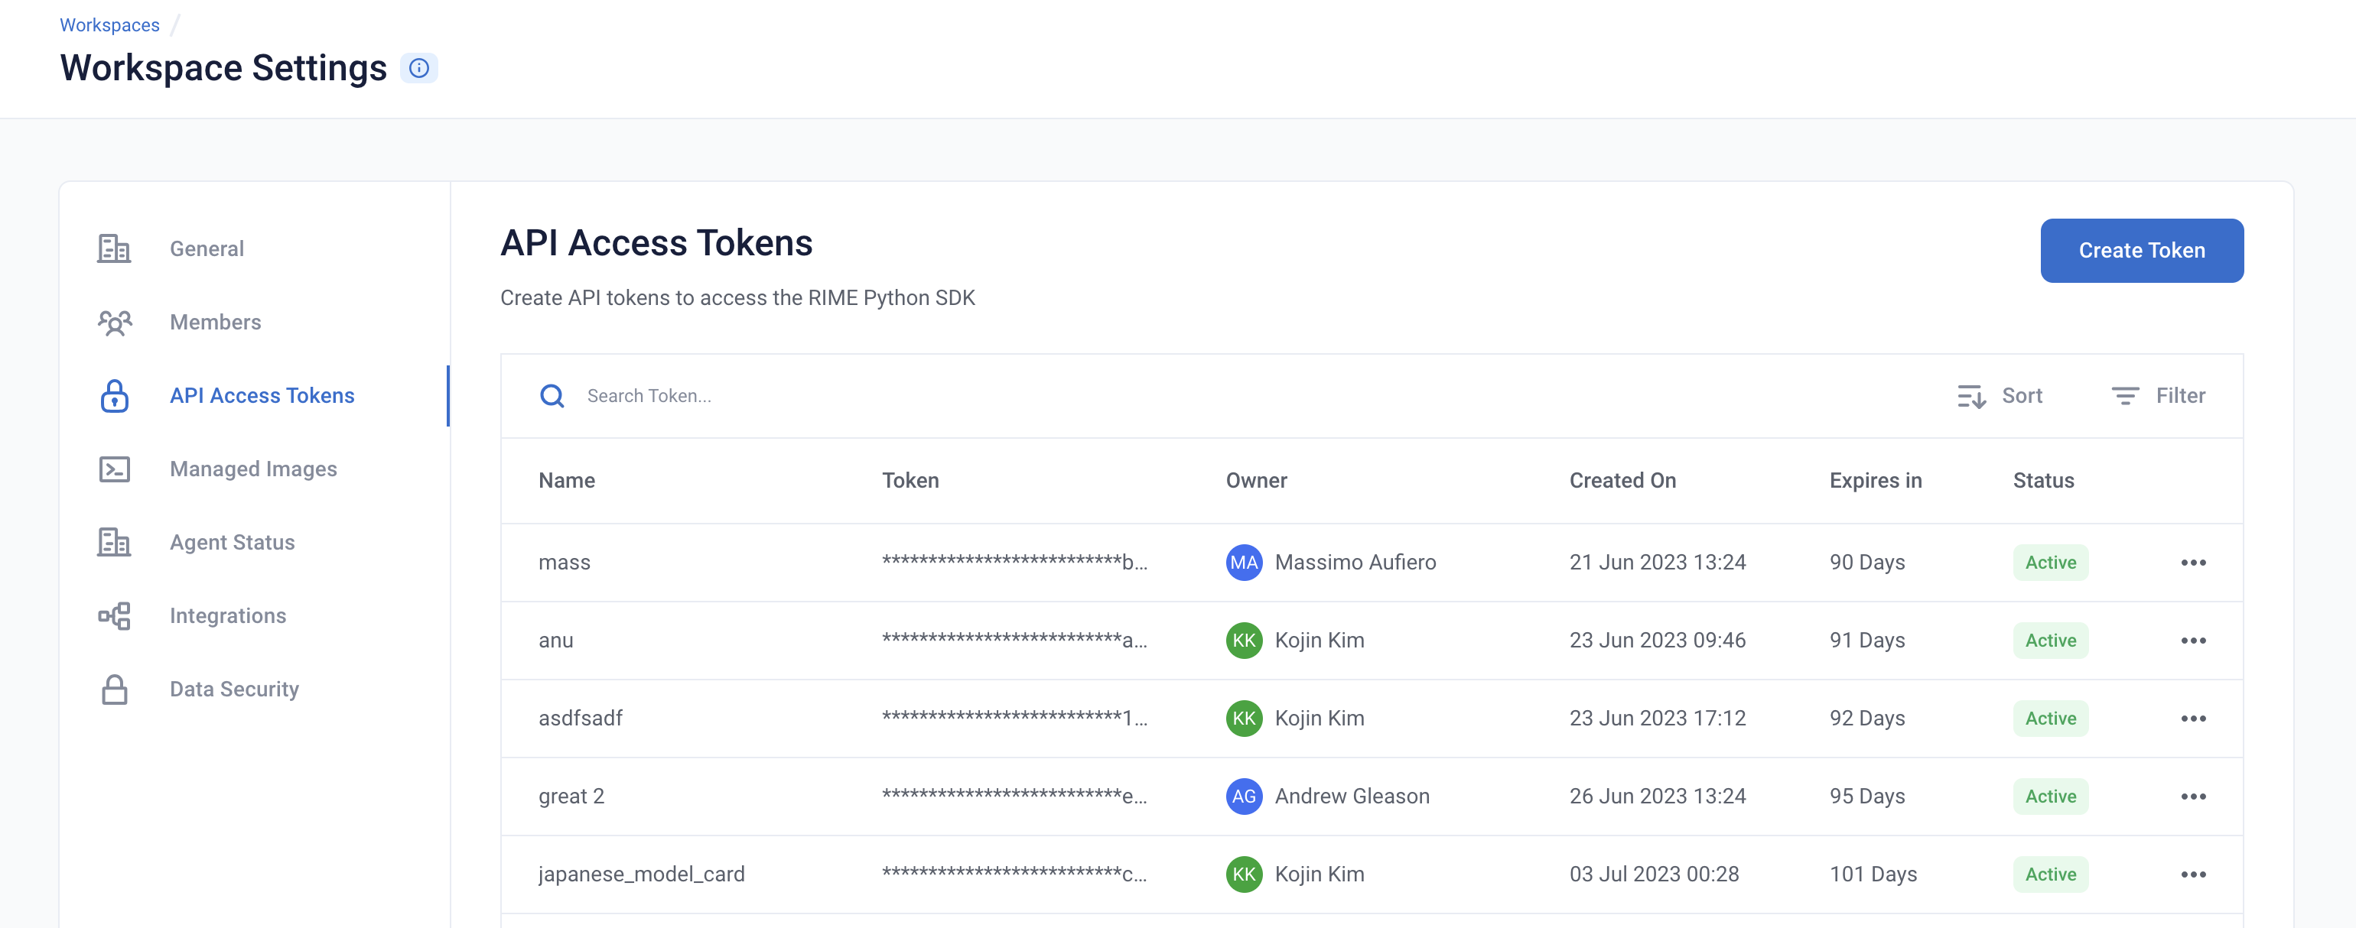The width and height of the screenshot is (2356, 928).
Task: Click the Integrations nodes icon
Action: tap(116, 615)
